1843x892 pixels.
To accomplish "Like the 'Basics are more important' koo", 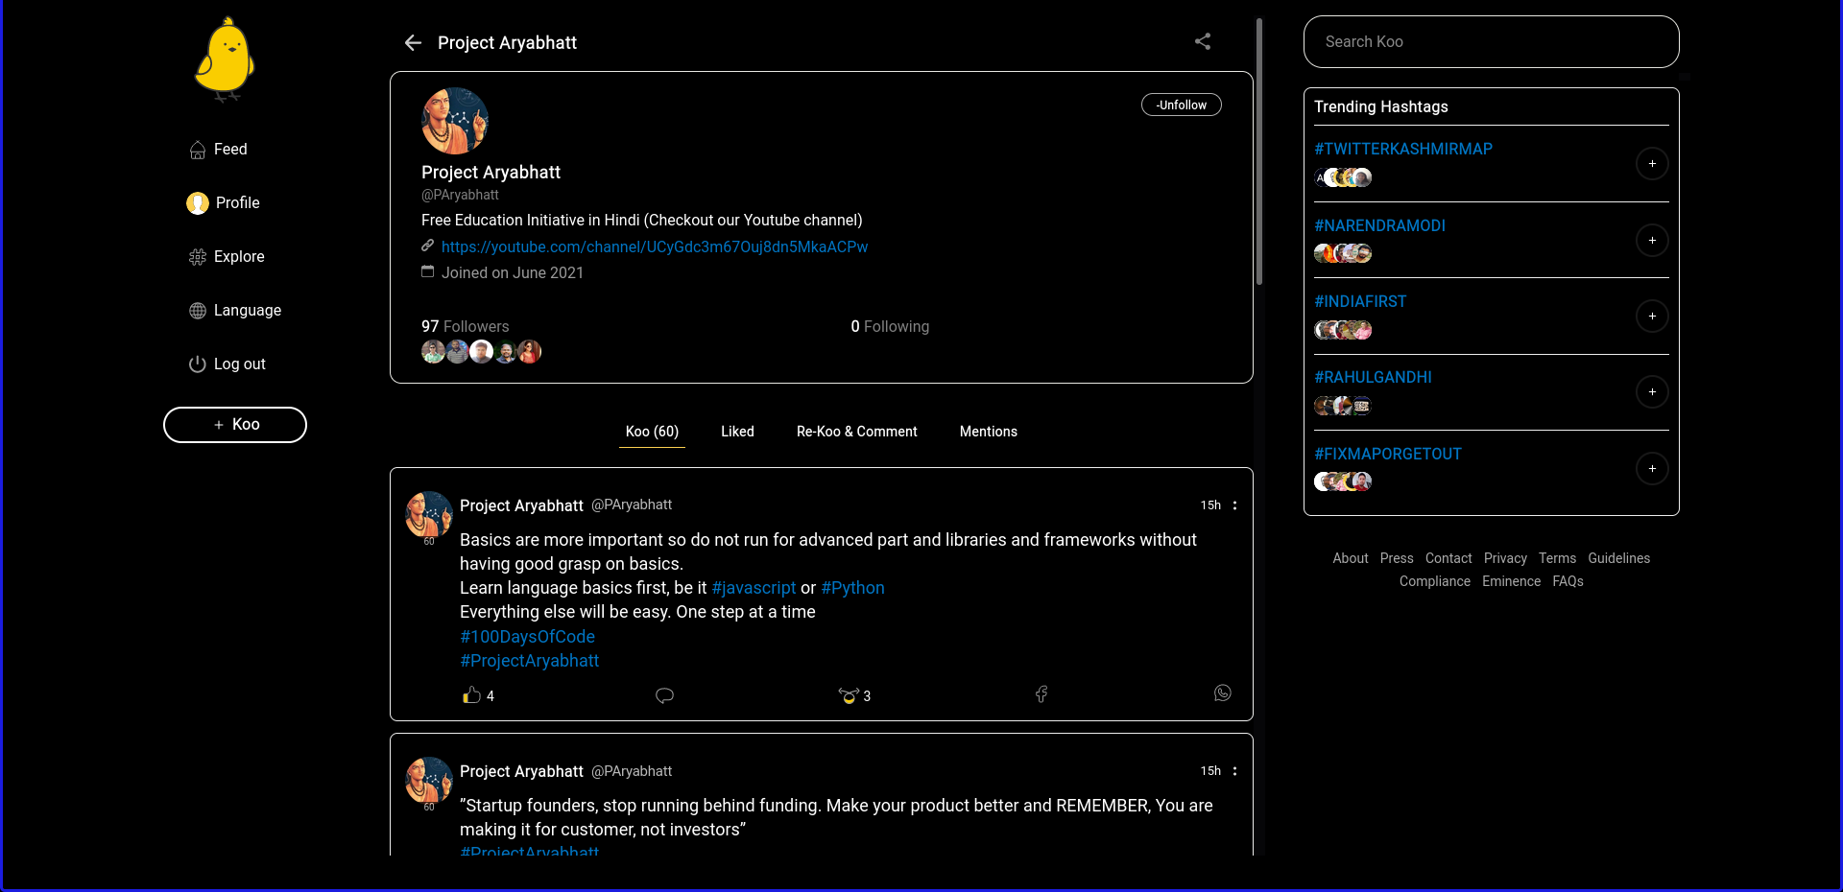I will [471, 695].
